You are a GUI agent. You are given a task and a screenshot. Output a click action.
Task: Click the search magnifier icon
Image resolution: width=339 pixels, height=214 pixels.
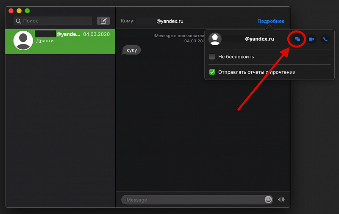[x=19, y=21]
